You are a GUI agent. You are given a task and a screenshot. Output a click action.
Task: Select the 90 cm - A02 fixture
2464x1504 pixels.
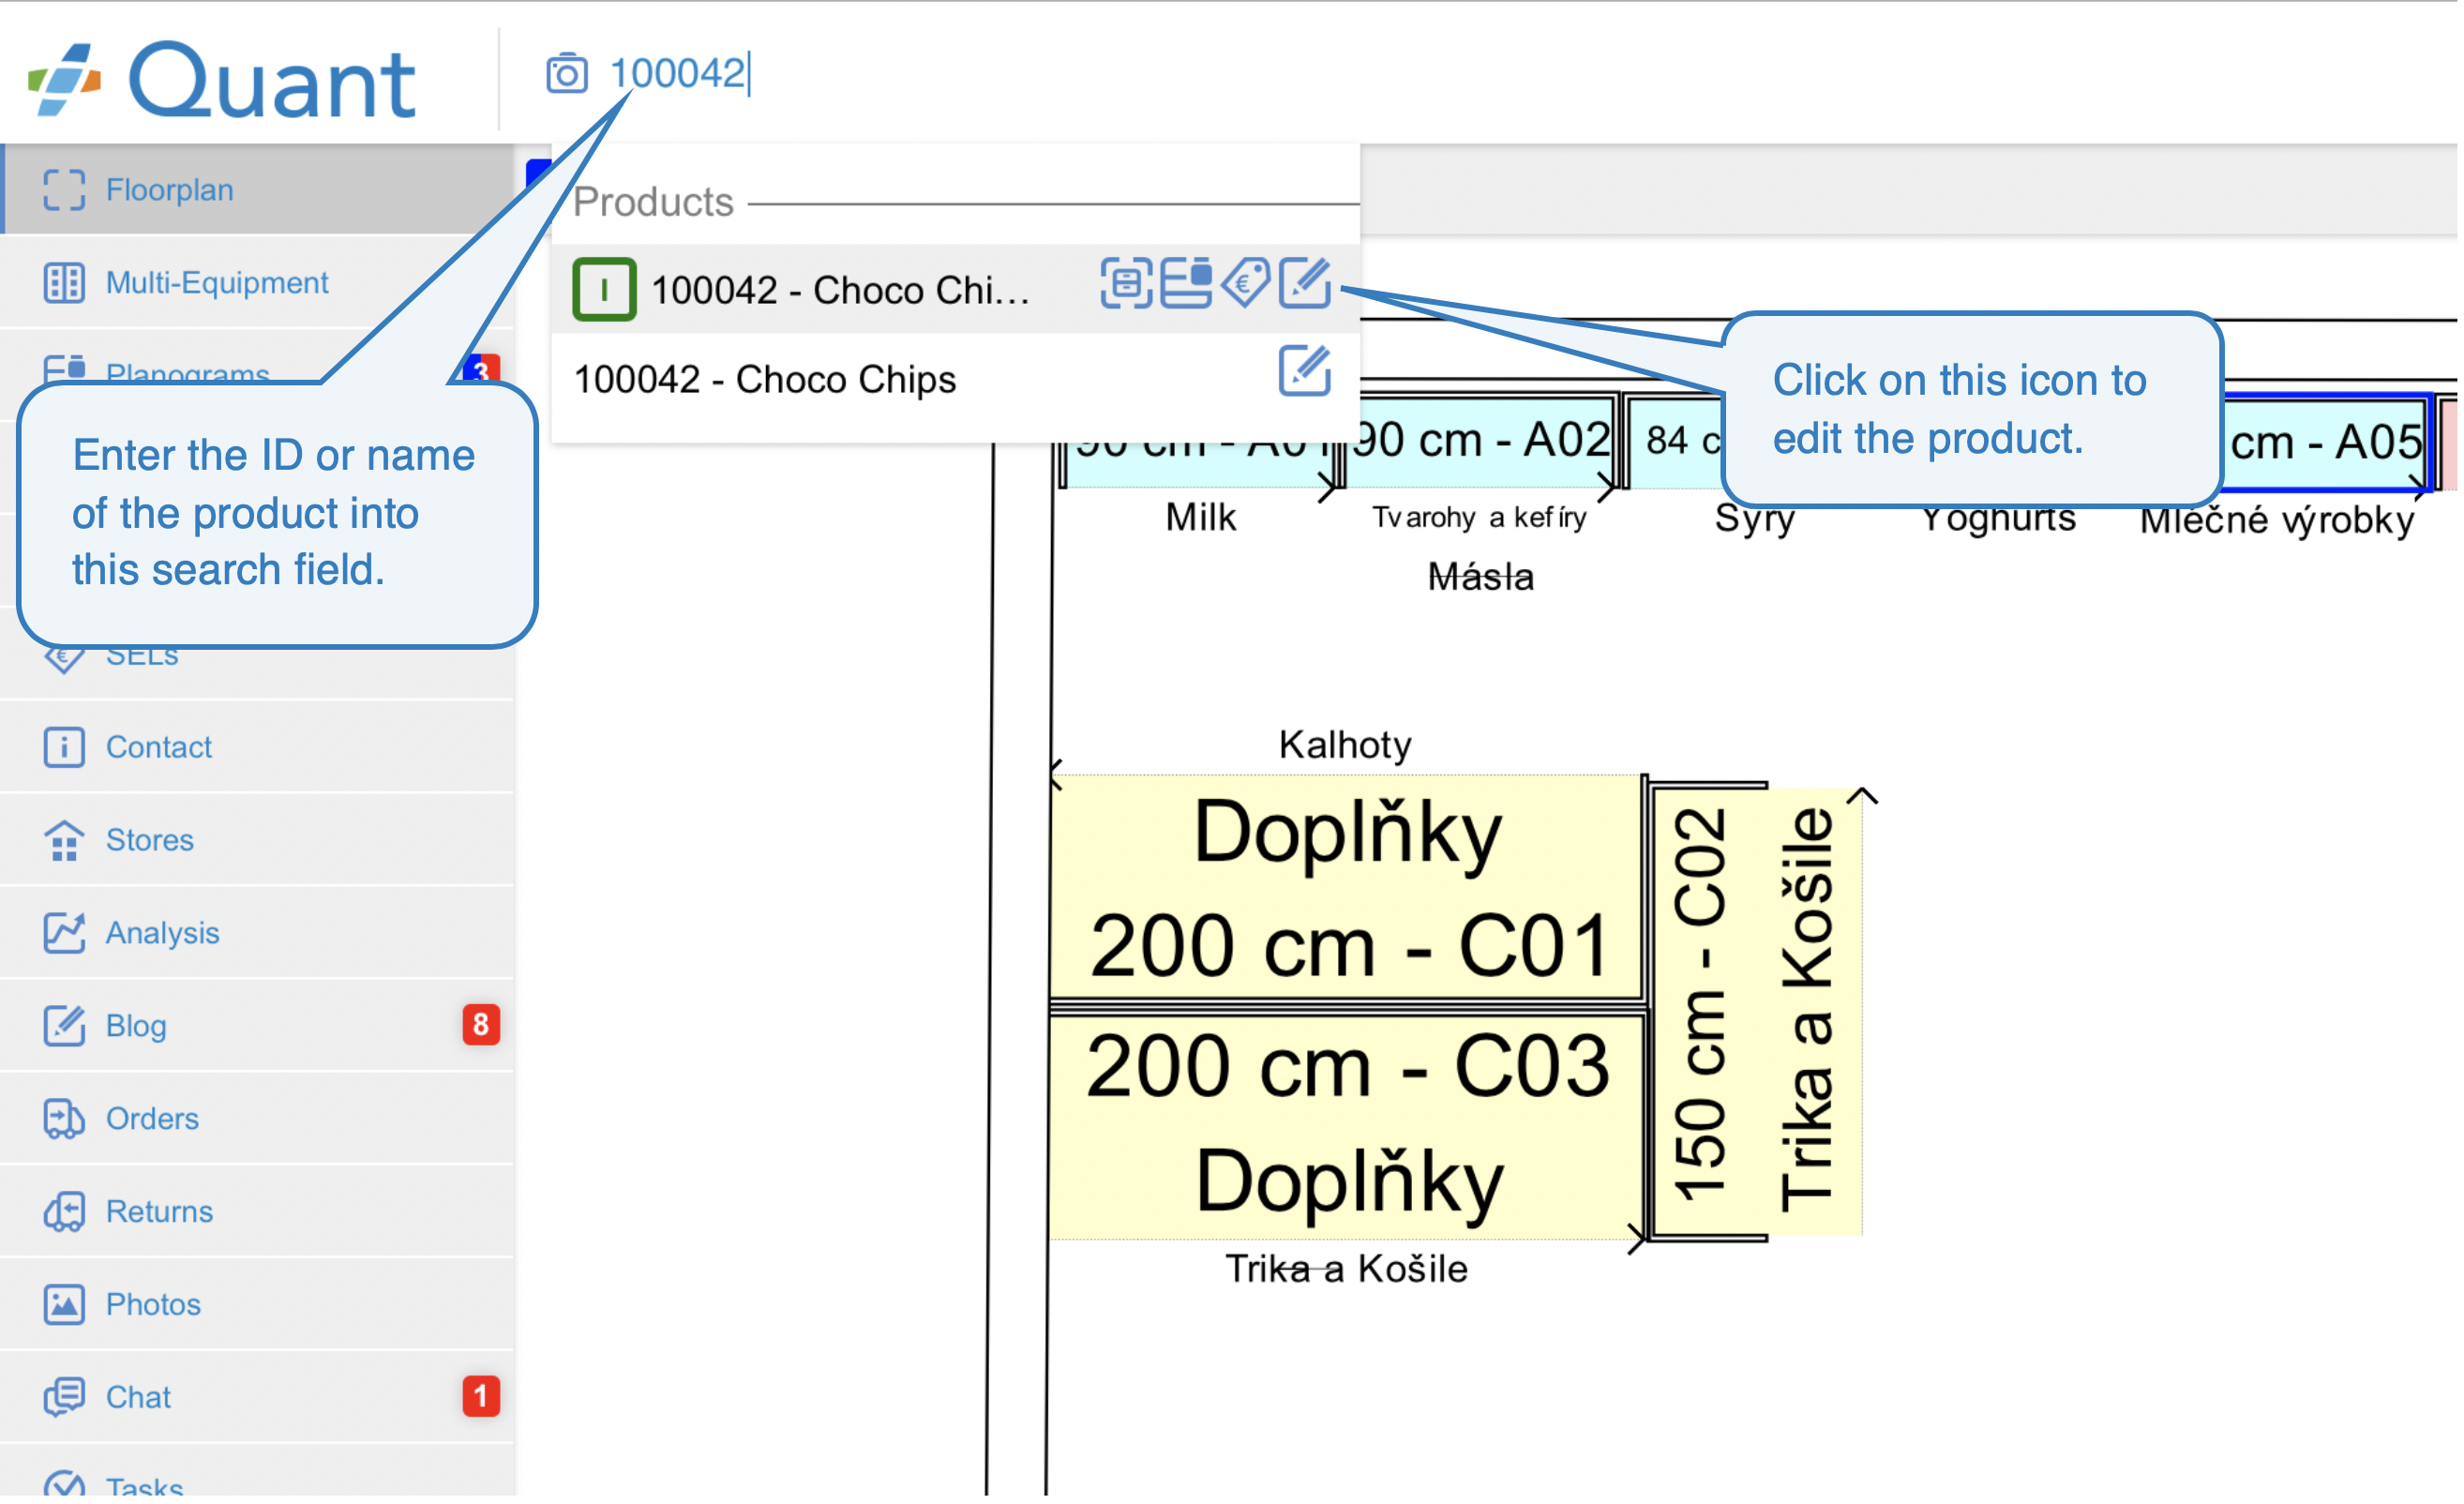[1482, 441]
